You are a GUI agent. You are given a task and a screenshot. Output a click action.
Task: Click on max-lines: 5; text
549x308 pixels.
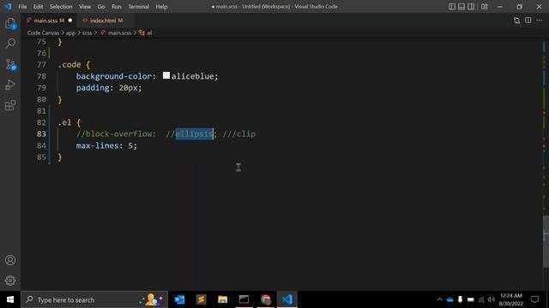106,145
